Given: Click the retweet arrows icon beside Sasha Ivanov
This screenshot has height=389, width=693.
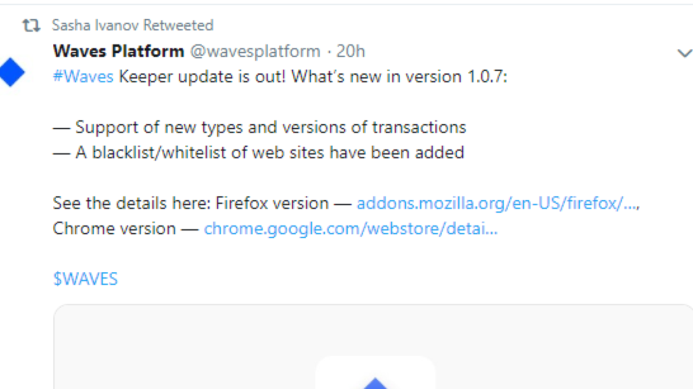Looking at the screenshot, I should tap(31, 26).
